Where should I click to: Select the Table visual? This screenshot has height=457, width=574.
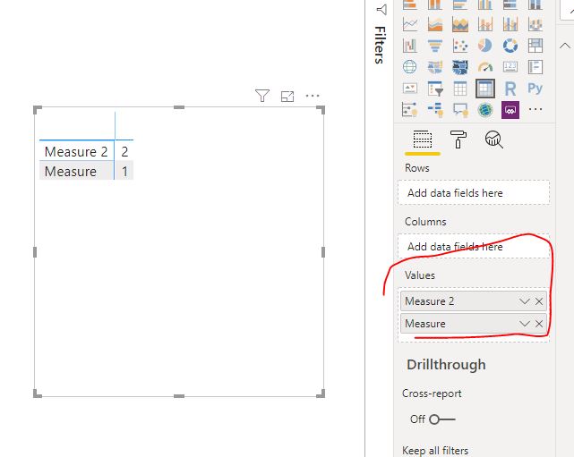click(460, 89)
